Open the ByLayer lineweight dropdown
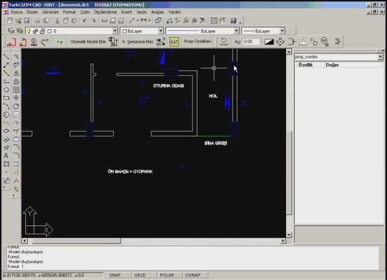387x280 pixels. (x=282, y=31)
